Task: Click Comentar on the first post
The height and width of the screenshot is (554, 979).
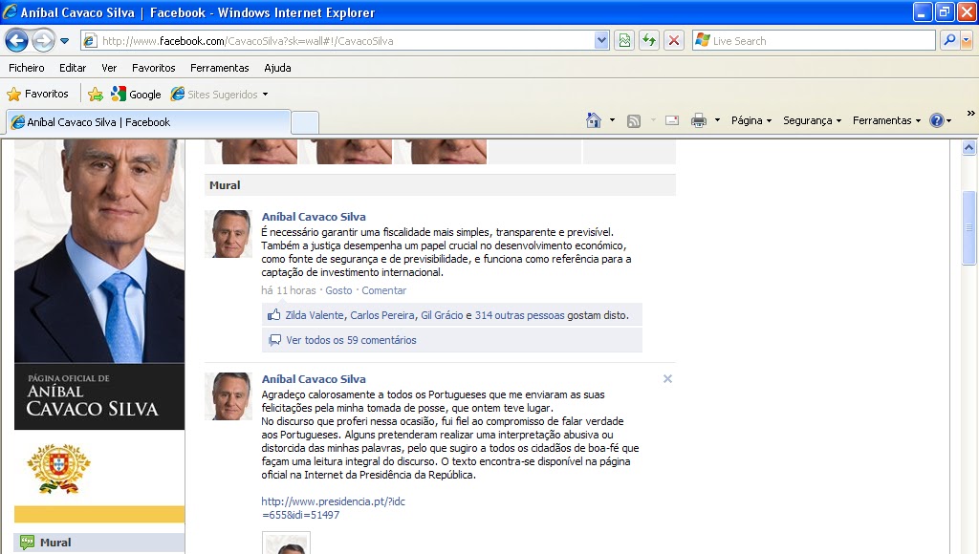Action: 384,290
